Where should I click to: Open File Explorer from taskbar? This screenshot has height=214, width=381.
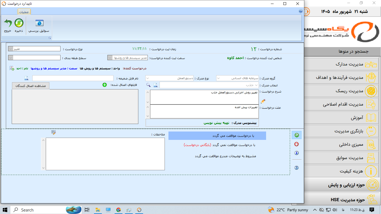pos(98,210)
